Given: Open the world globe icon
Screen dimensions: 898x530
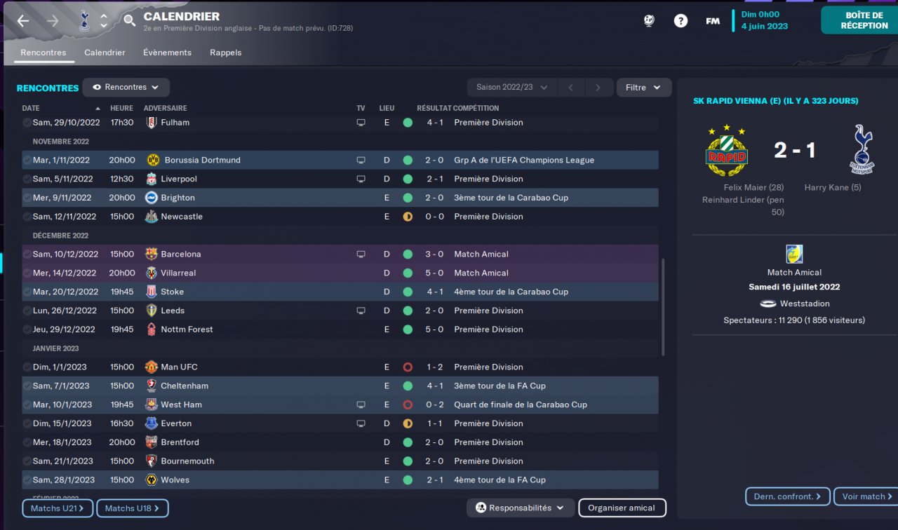Looking at the screenshot, I should (649, 21).
